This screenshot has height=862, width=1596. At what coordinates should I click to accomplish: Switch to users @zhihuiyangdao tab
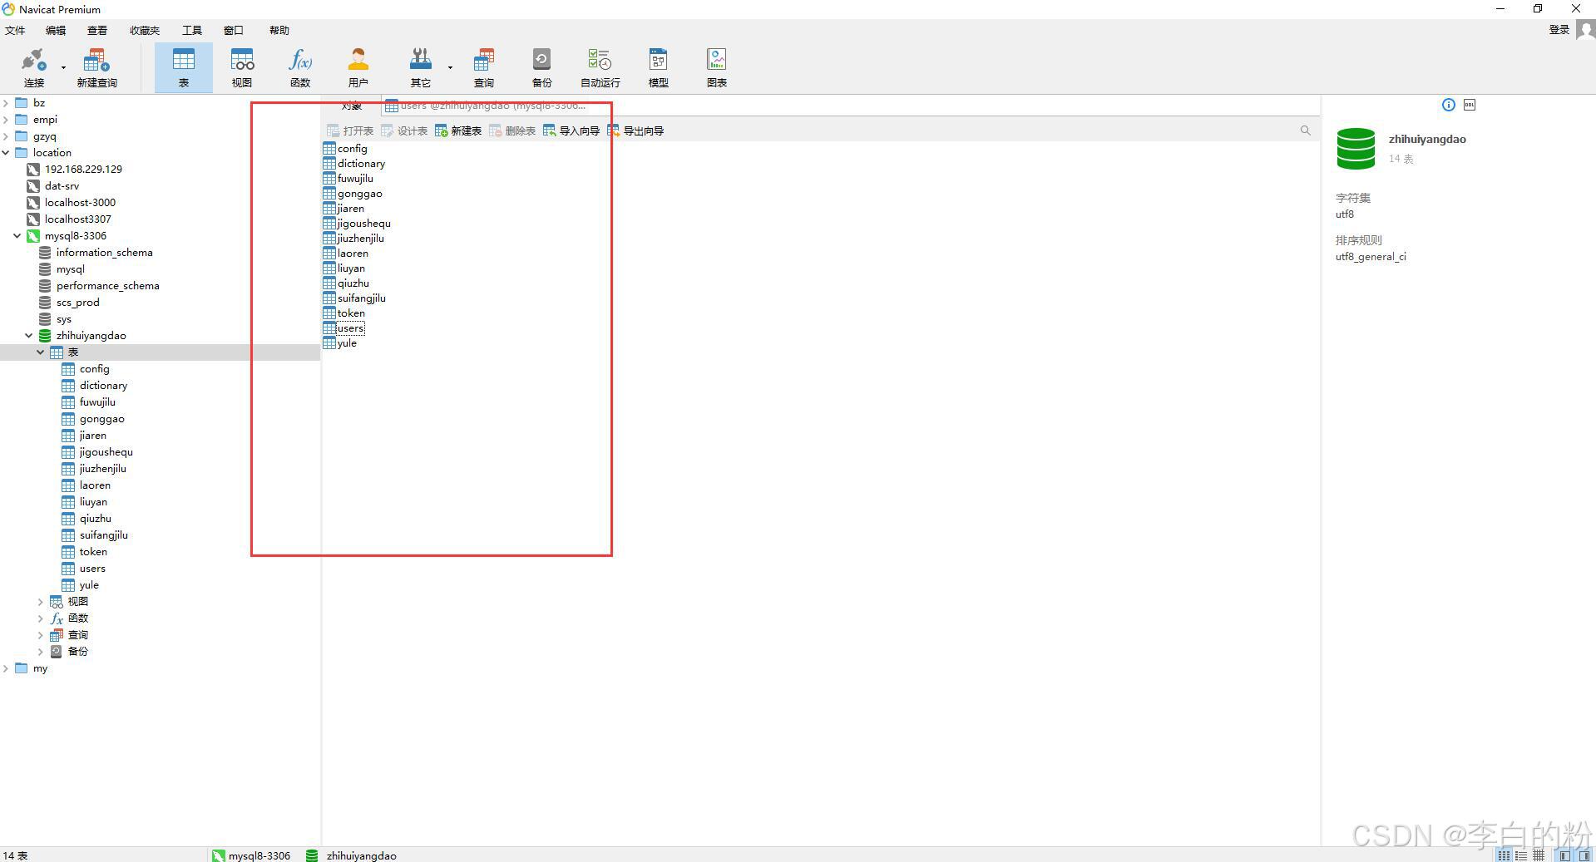487,106
